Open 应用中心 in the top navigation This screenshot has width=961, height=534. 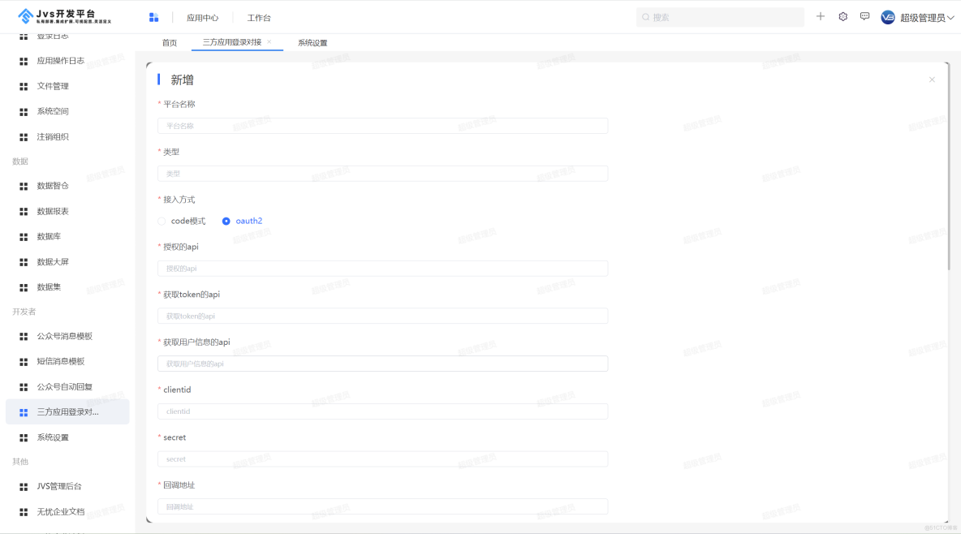pos(202,17)
